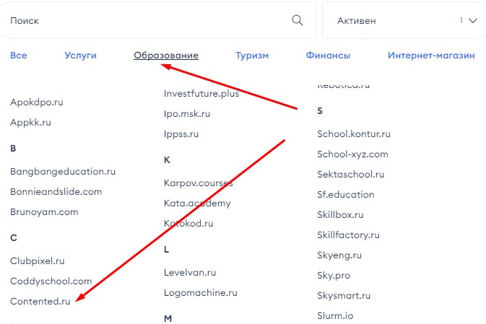Open the Skillbox.ru link
This screenshot has height=324, width=486.
(x=340, y=214)
